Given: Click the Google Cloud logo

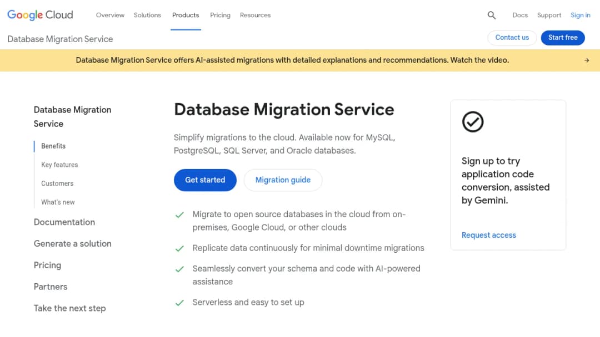Looking at the screenshot, I should tap(40, 15).
